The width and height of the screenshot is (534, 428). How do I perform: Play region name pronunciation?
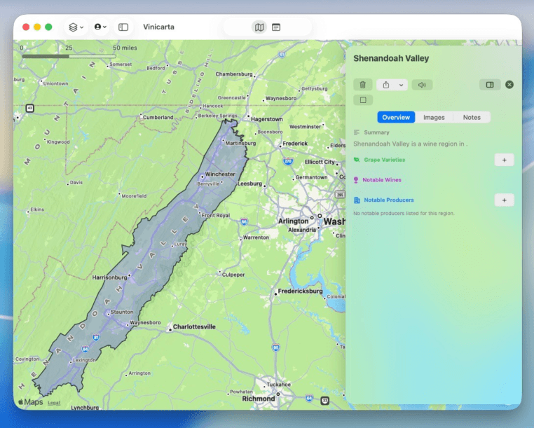(422, 85)
